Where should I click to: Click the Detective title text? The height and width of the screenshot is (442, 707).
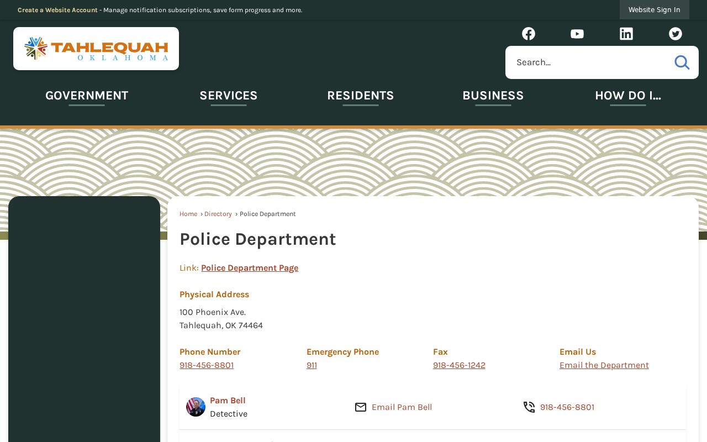[x=229, y=414]
